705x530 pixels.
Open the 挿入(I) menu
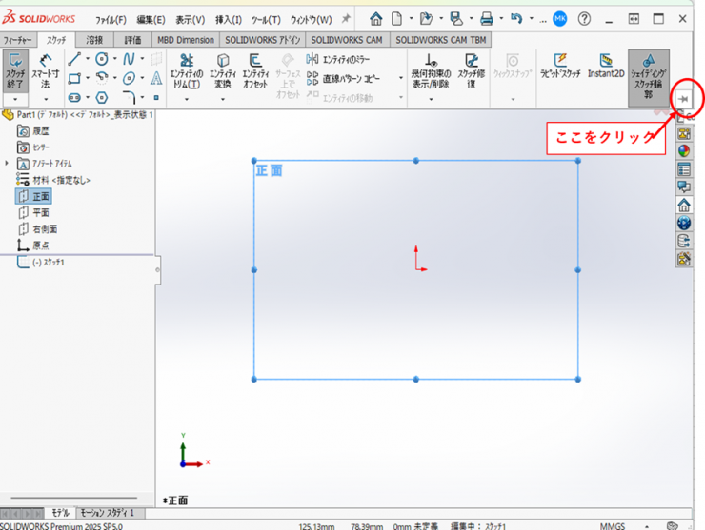[228, 19]
